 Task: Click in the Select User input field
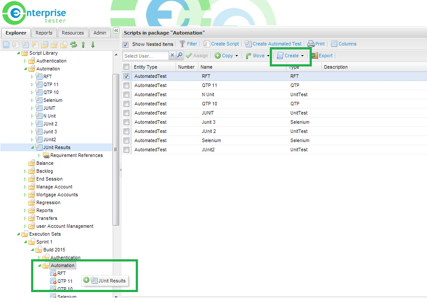146,56
